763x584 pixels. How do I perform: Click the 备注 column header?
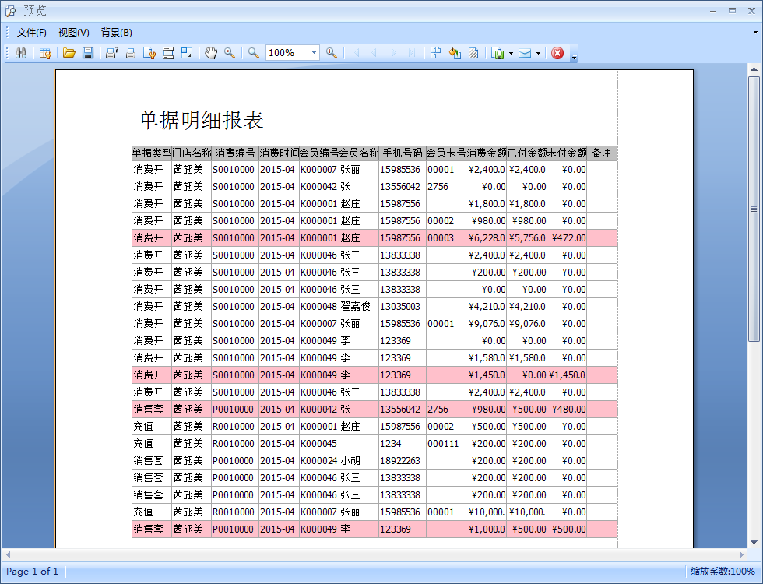(x=602, y=153)
